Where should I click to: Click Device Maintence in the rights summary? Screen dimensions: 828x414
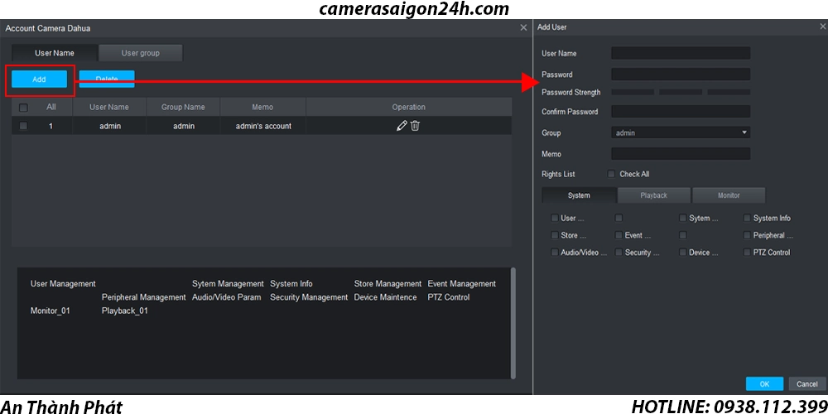click(386, 297)
